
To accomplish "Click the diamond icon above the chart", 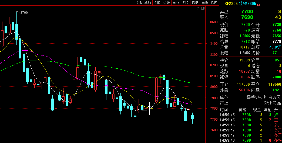I will tap(198, 8).
